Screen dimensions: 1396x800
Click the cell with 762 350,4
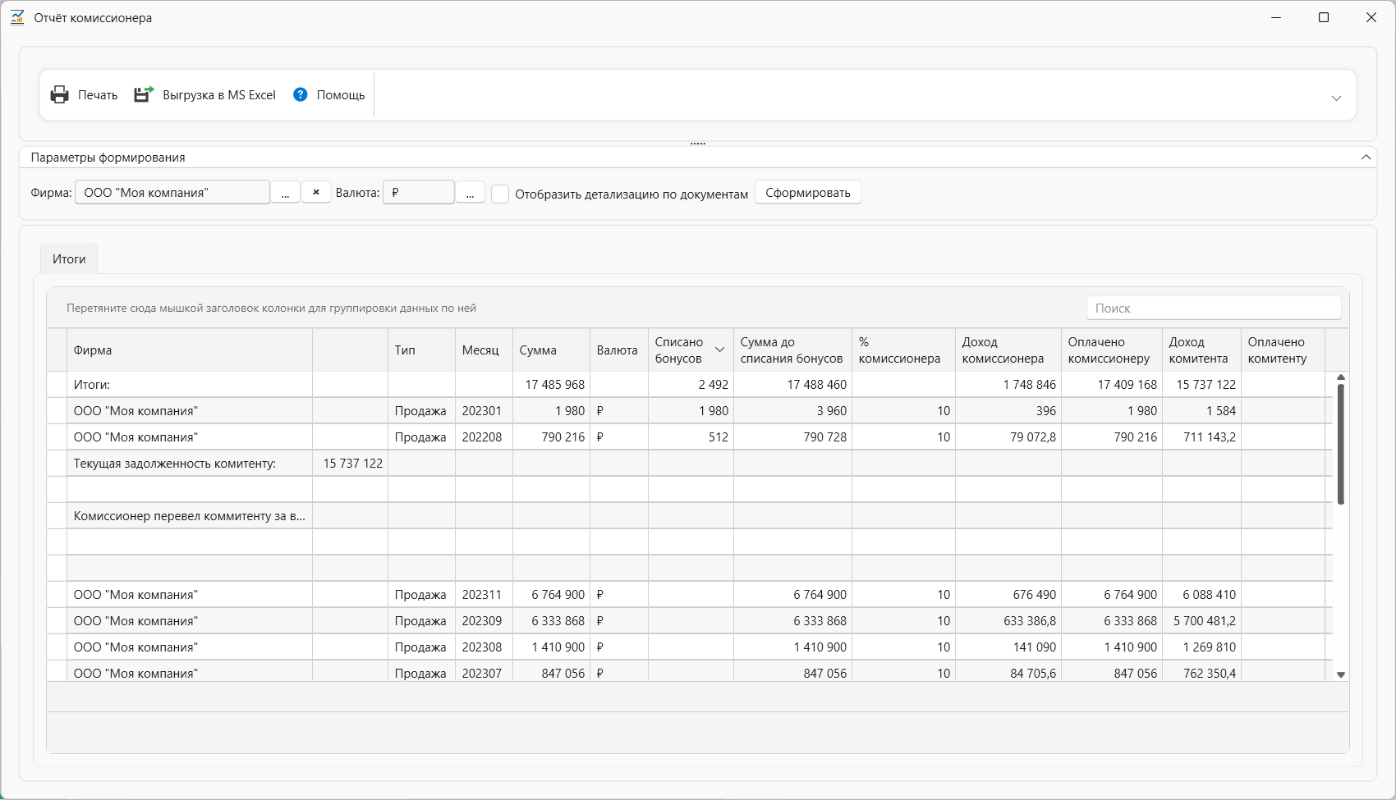[x=1201, y=672]
